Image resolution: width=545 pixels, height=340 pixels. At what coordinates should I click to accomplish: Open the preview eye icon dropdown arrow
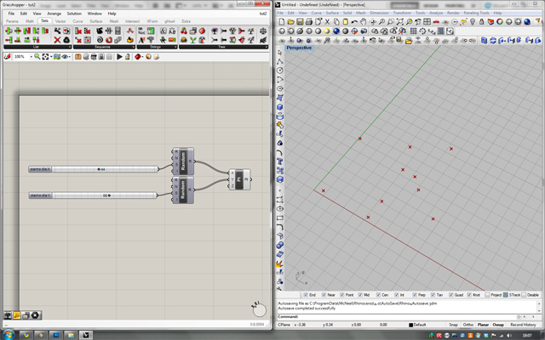70,57
